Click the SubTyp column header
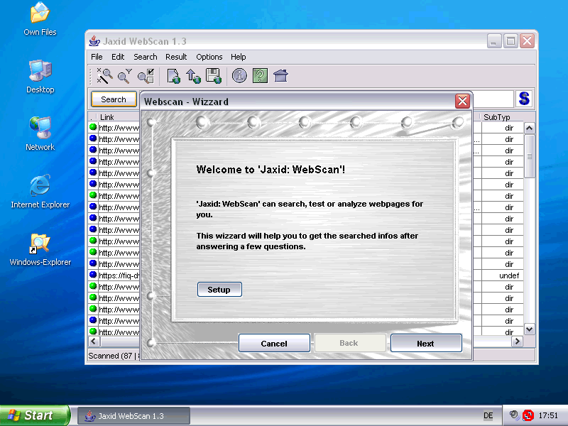 pos(496,117)
